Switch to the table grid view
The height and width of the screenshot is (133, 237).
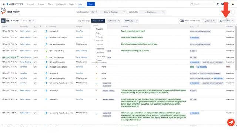click(x=3, y=21)
